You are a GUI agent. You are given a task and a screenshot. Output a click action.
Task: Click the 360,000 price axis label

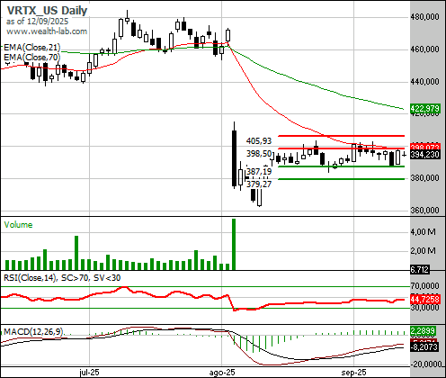tap(424, 211)
